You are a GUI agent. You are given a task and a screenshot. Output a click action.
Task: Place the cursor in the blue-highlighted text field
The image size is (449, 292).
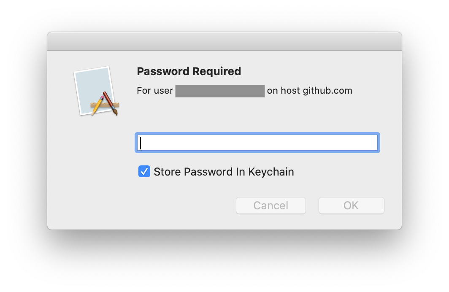click(x=257, y=143)
